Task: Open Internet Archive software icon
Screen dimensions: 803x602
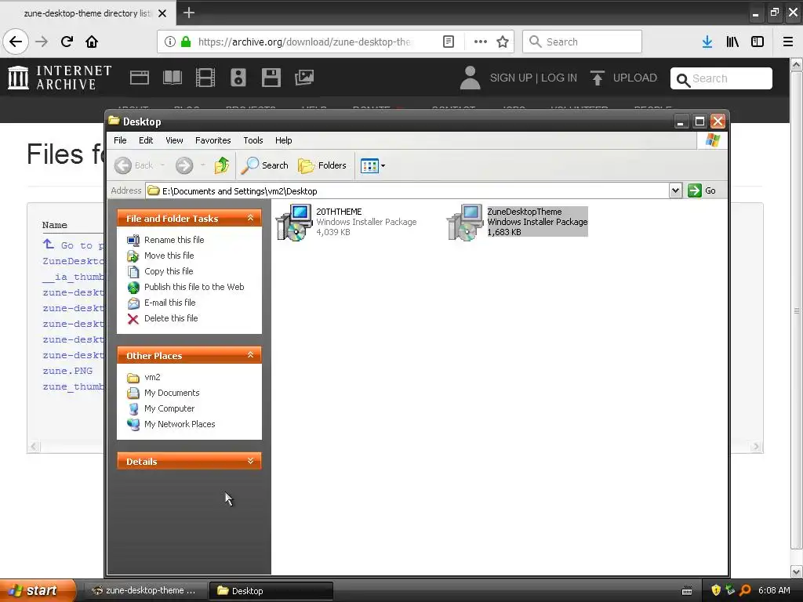Action: point(271,78)
